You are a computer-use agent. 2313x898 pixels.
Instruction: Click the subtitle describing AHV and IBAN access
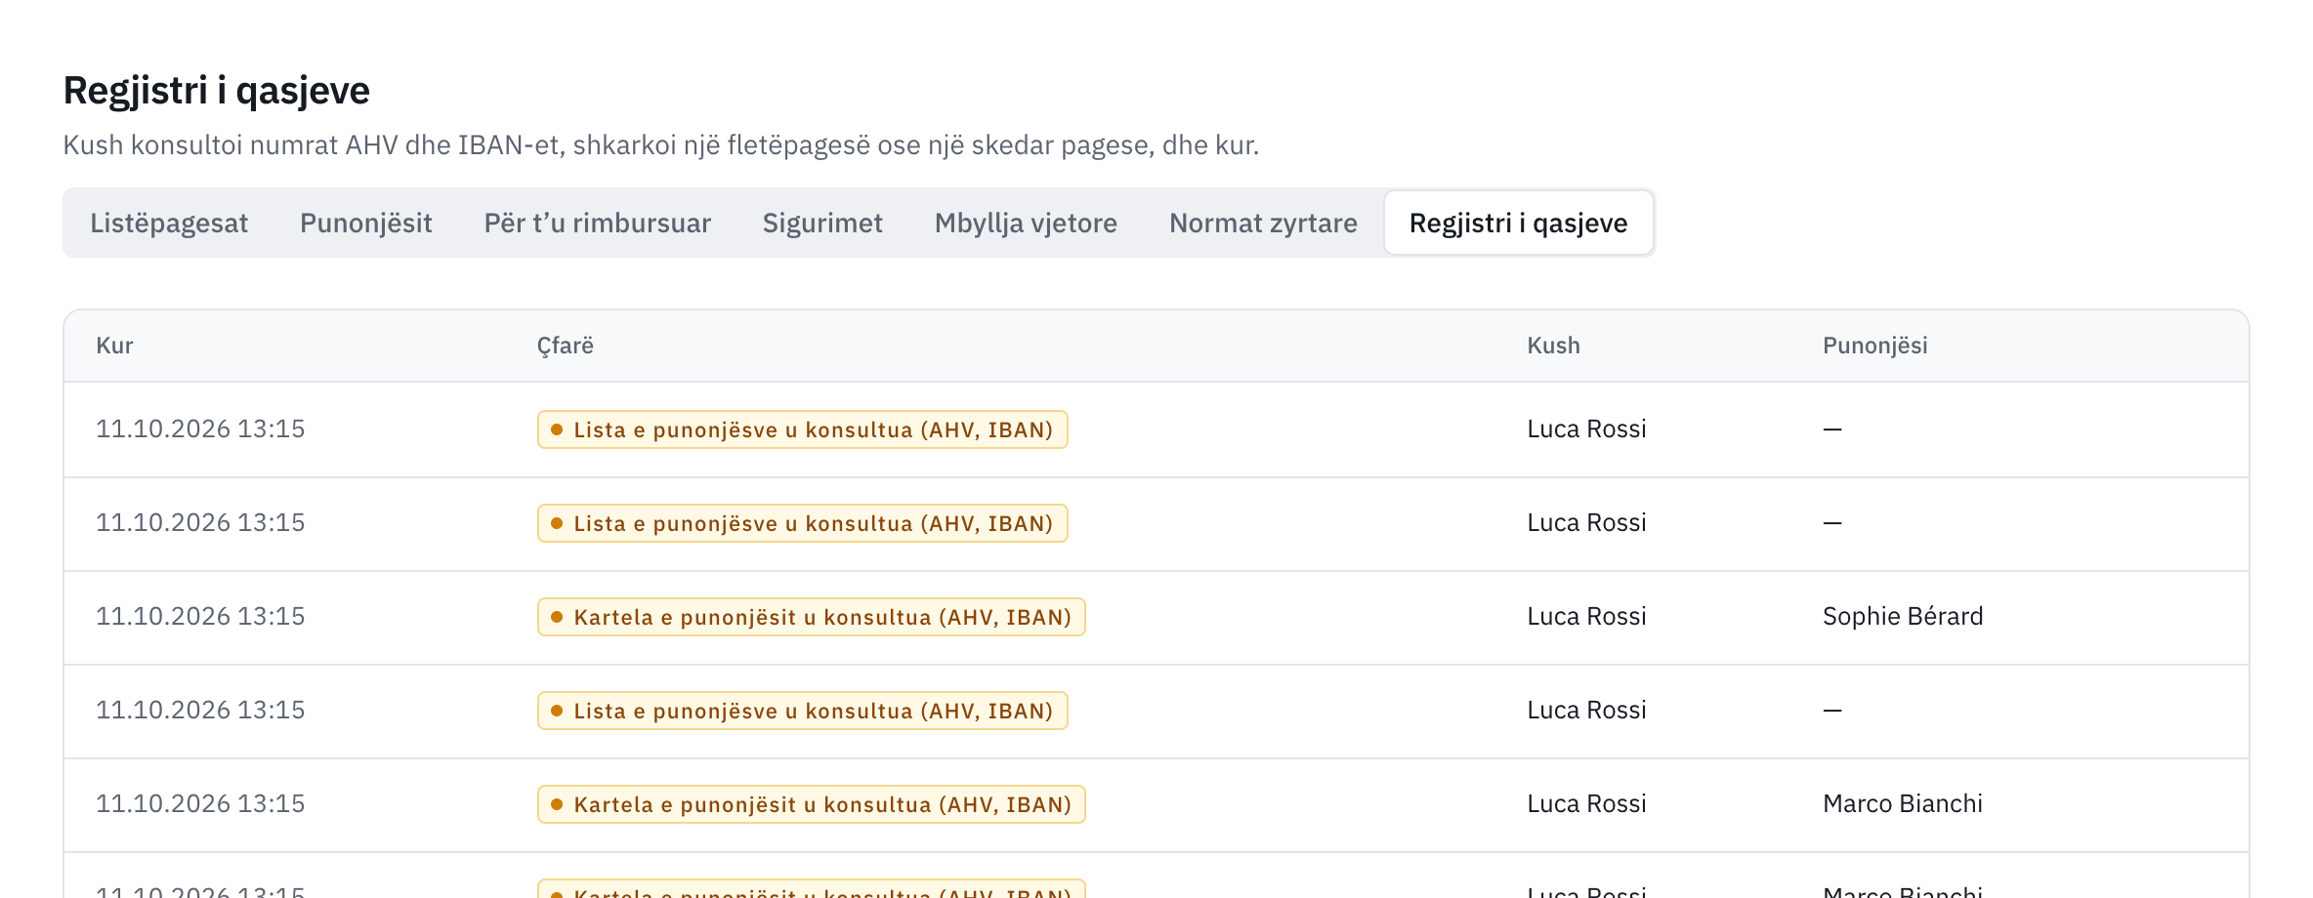click(661, 145)
